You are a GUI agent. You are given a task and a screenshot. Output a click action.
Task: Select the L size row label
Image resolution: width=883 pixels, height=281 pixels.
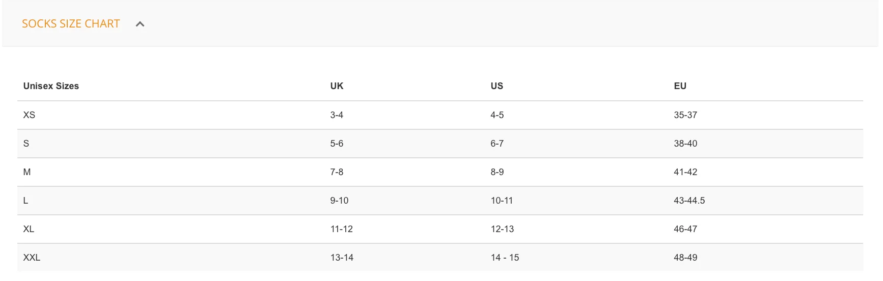coord(25,201)
